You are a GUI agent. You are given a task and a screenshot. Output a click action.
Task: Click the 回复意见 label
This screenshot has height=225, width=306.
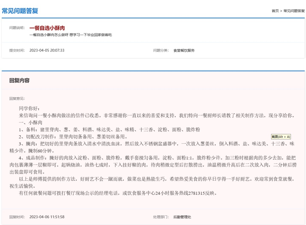[x=17, y=99]
